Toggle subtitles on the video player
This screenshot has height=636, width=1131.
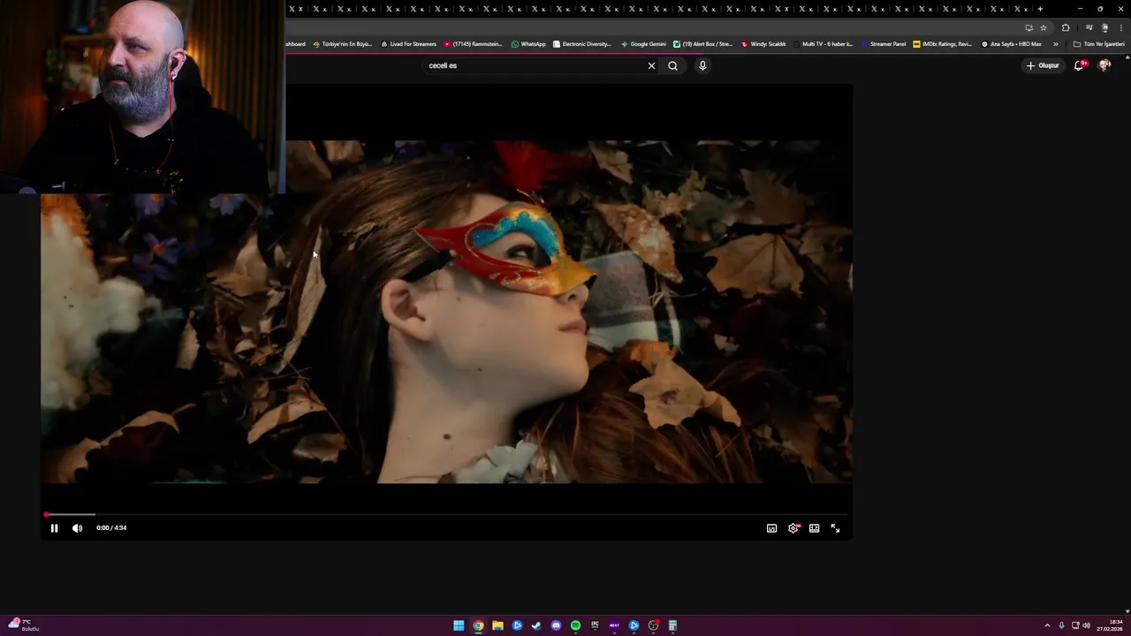(x=771, y=528)
